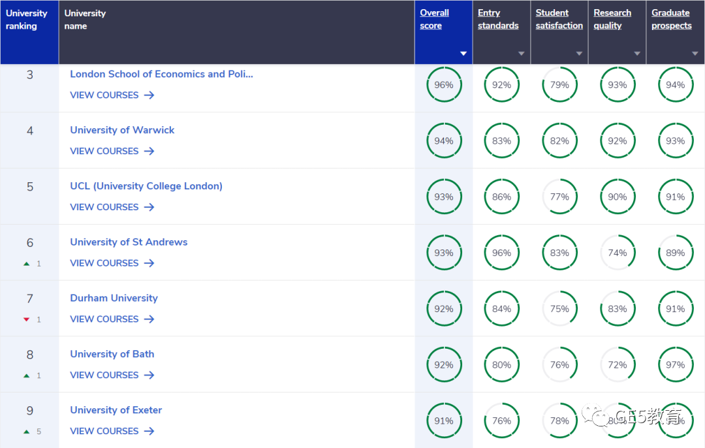Click Warwick graduate prospects 93% circle

pos(676,141)
